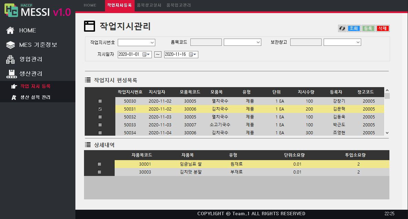Enable the checkbox for item 30001 임금님표 쌀
408x219 pixels.
pyautogui.click(x=99, y=164)
